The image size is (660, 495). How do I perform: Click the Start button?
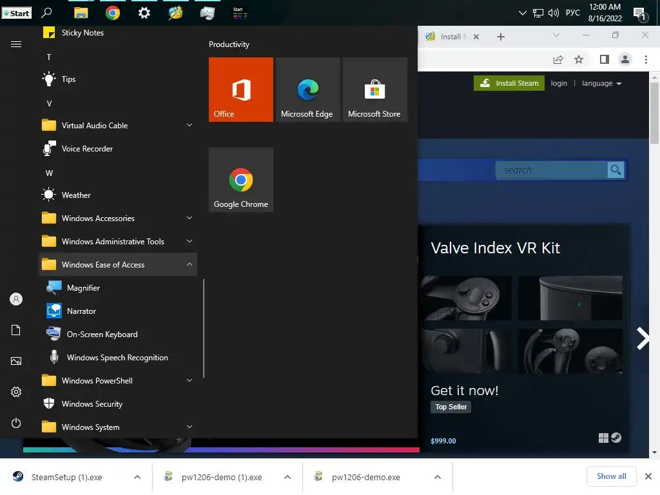click(x=16, y=13)
